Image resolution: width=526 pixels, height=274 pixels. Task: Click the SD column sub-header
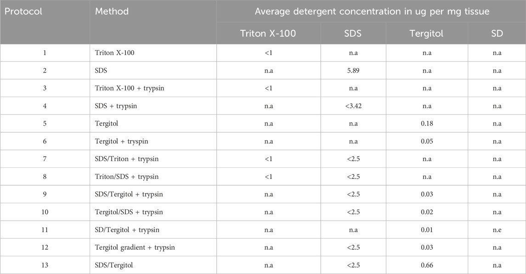tap(497, 33)
